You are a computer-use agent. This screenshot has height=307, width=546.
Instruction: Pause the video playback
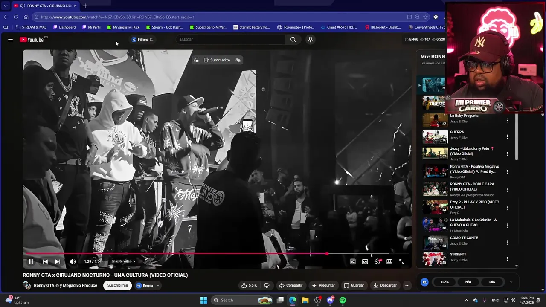click(x=31, y=261)
